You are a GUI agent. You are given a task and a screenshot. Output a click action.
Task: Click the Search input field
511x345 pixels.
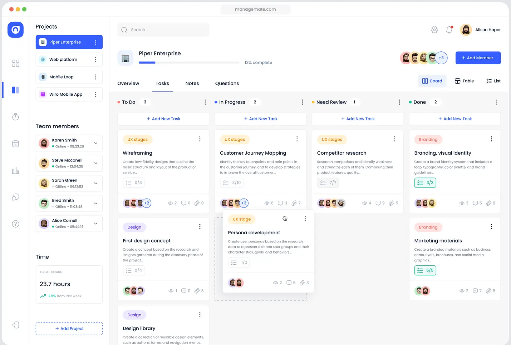[163, 30]
